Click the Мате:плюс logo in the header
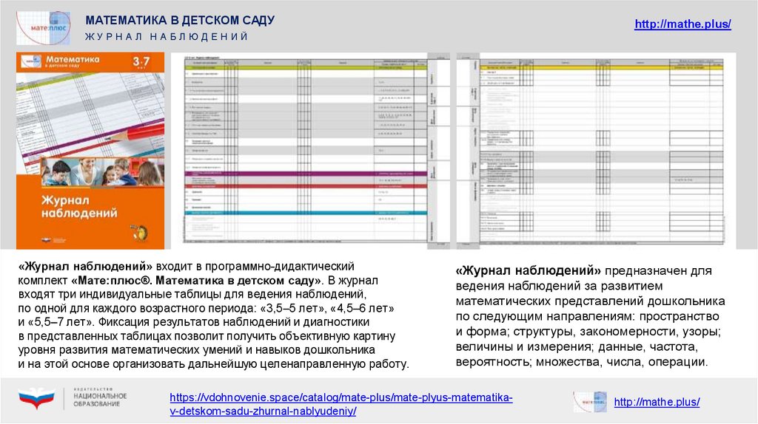 coord(44,28)
